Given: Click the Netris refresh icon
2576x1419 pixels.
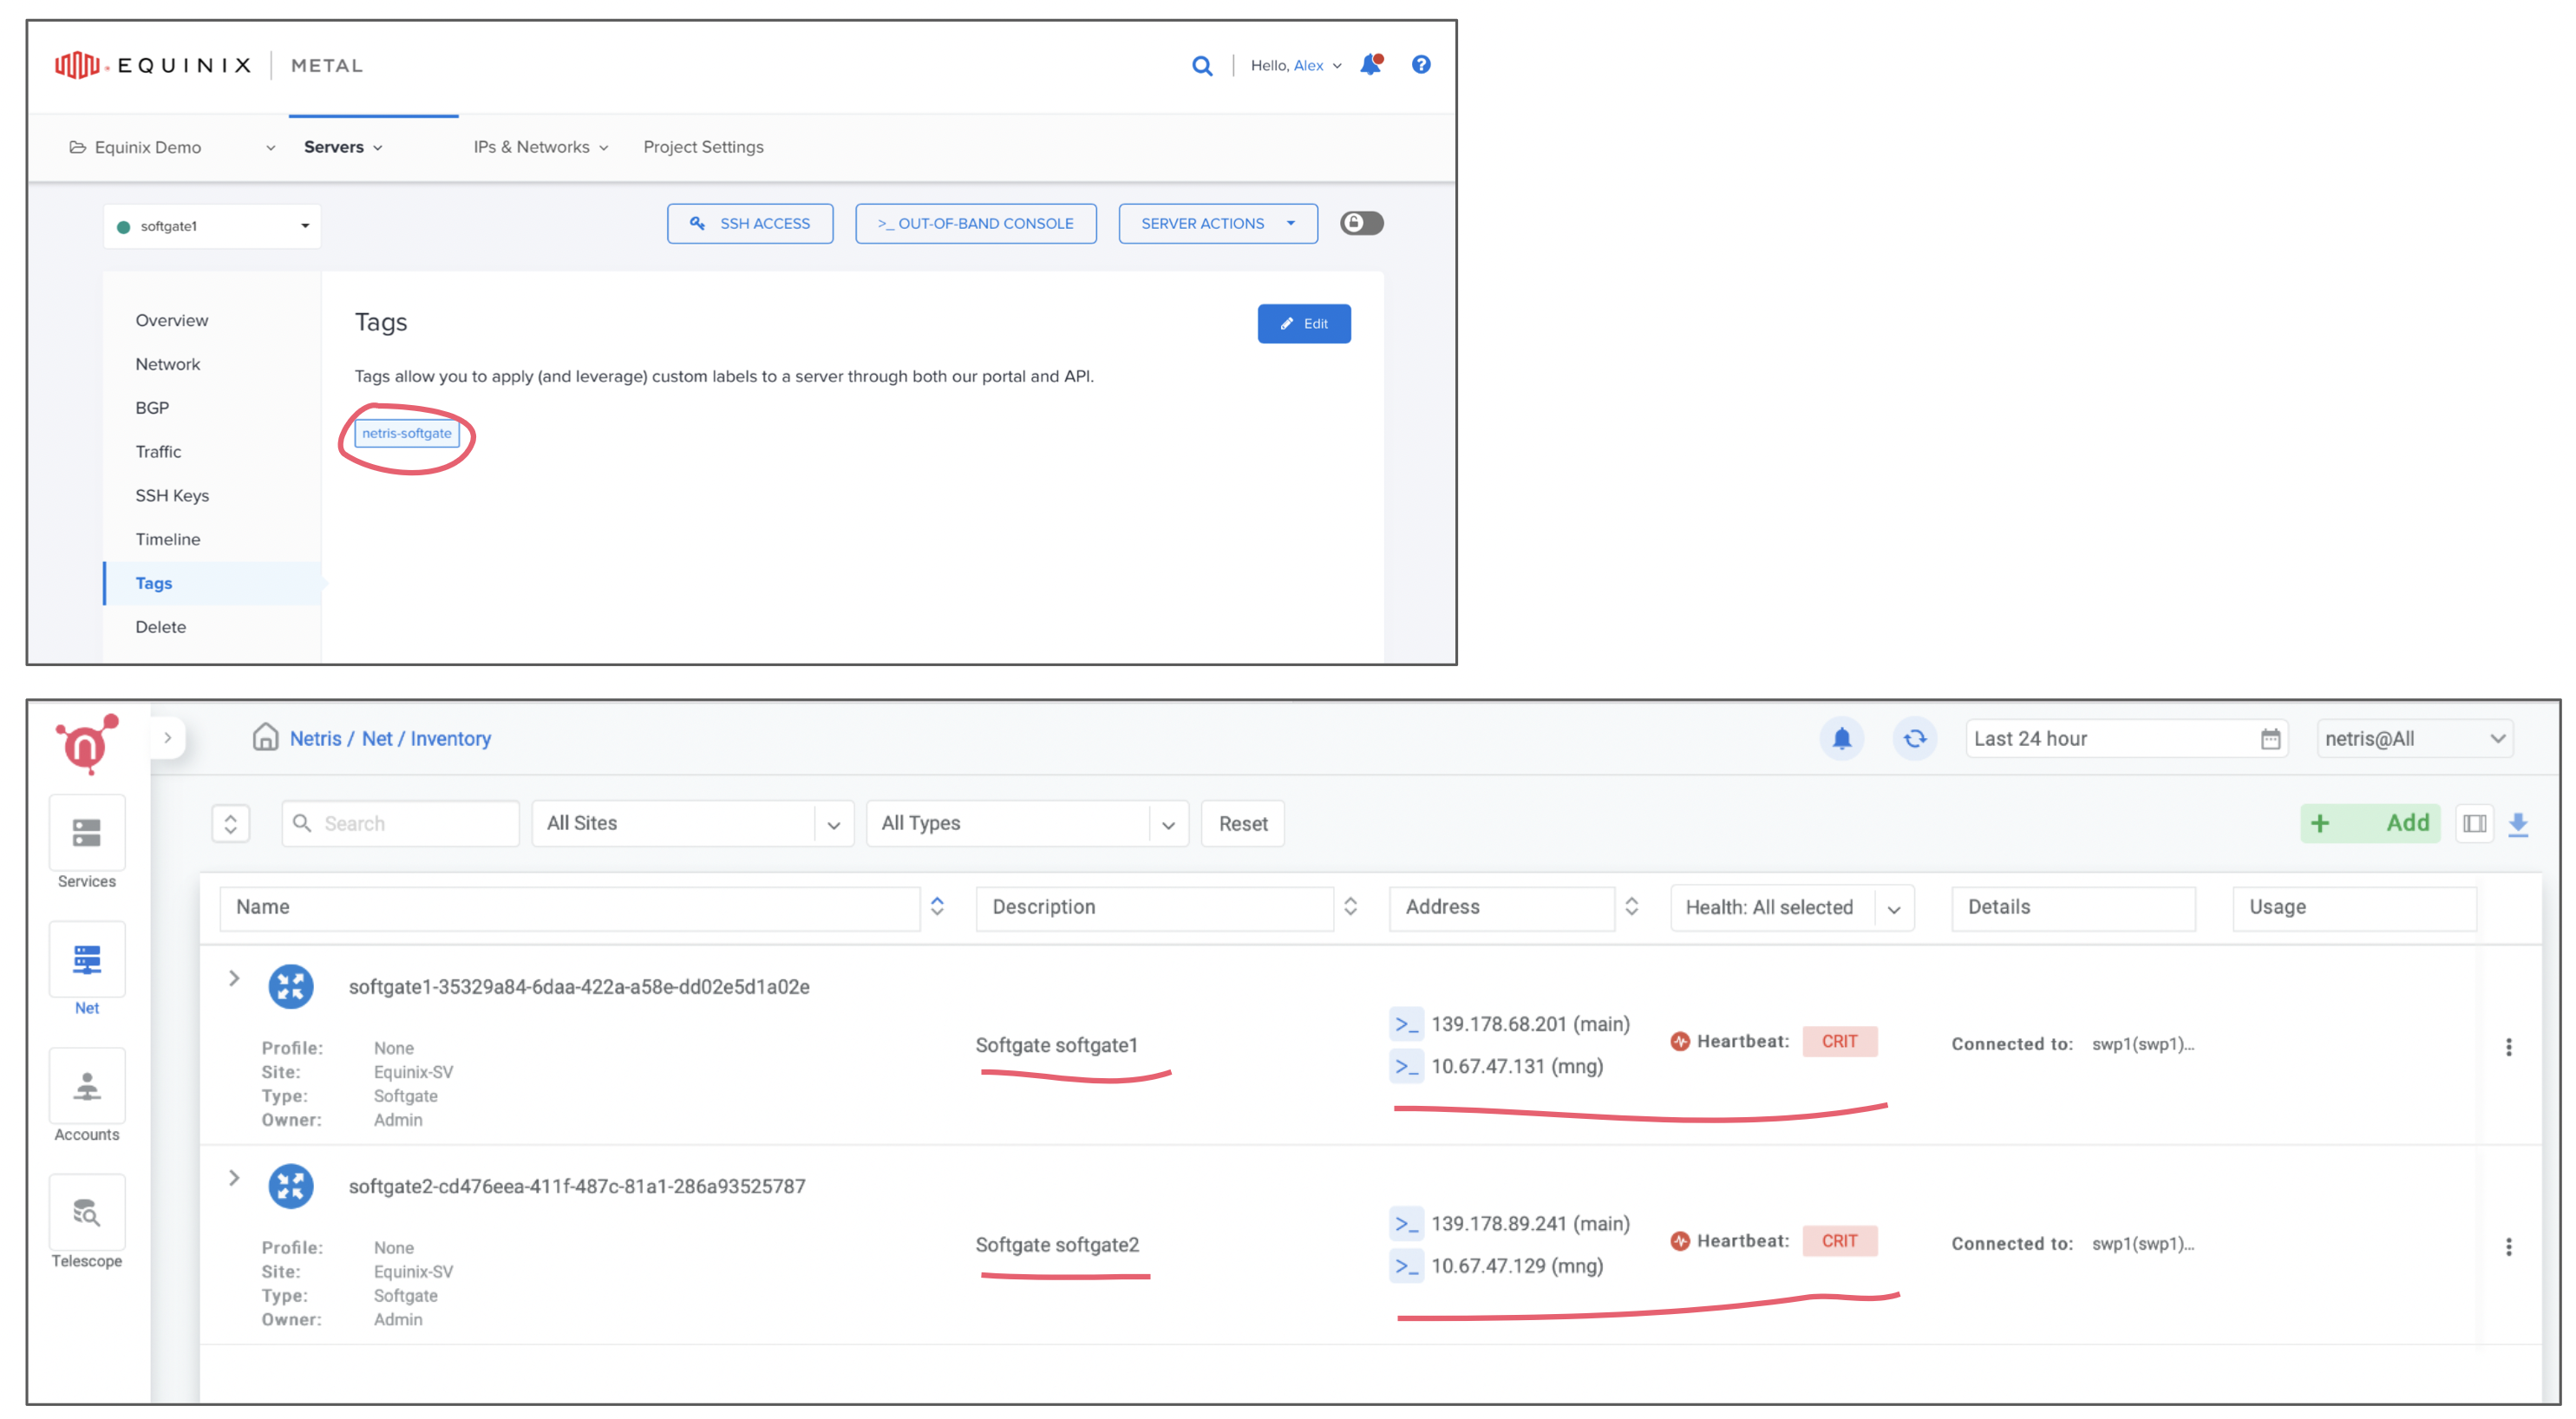Looking at the screenshot, I should pos(1915,739).
